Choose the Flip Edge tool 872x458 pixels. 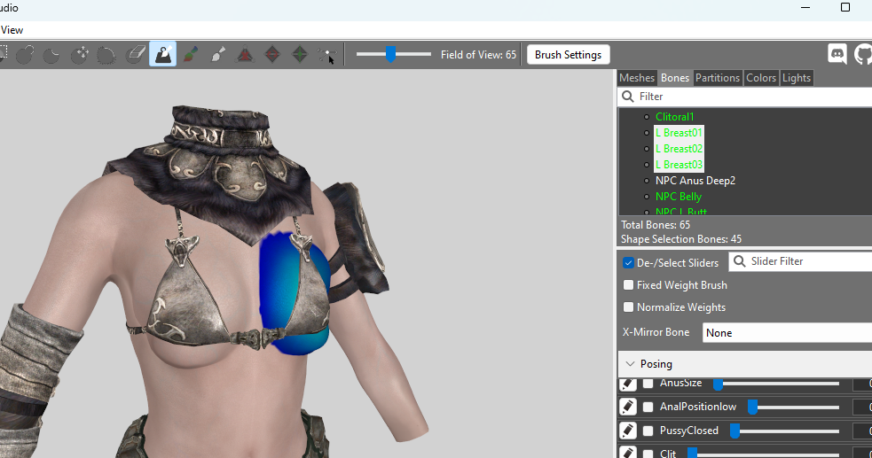tap(272, 54)
